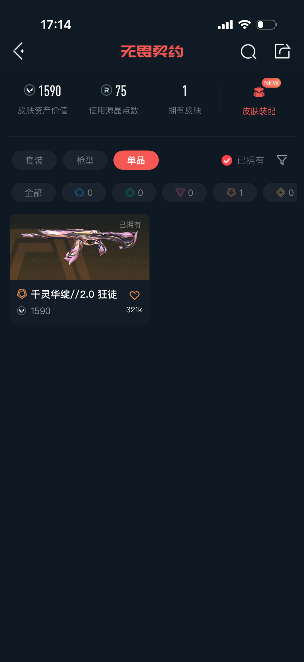Filter by blue circle rarity tier
The height and width of the screenshot is (662, 304).
pos(84,193)
